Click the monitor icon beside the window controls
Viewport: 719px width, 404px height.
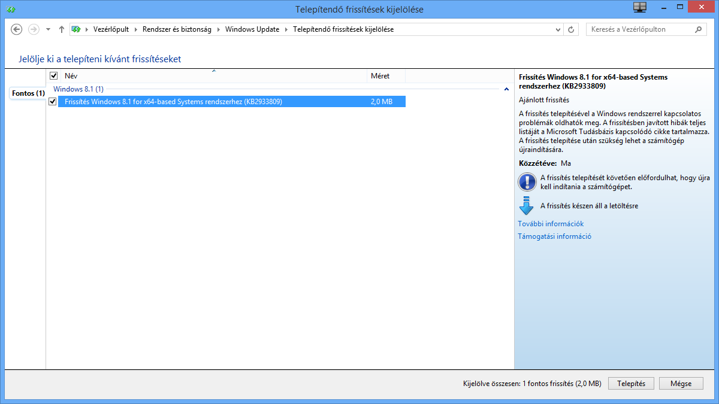coord(640,7)
